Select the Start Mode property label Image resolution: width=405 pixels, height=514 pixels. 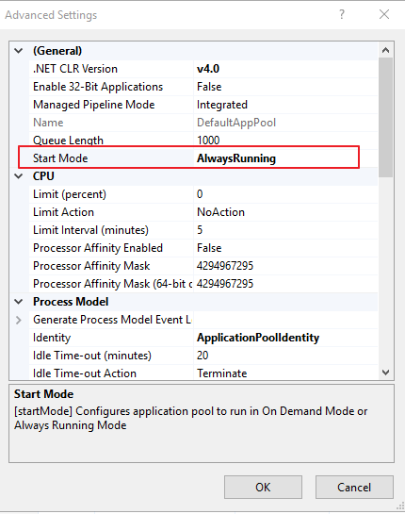tap(60, 158)
